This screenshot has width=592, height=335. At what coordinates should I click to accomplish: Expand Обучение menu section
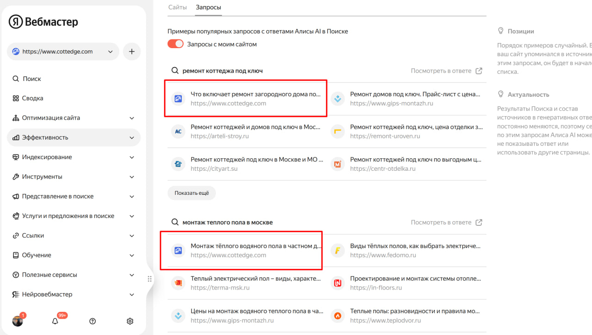[132, 255]
